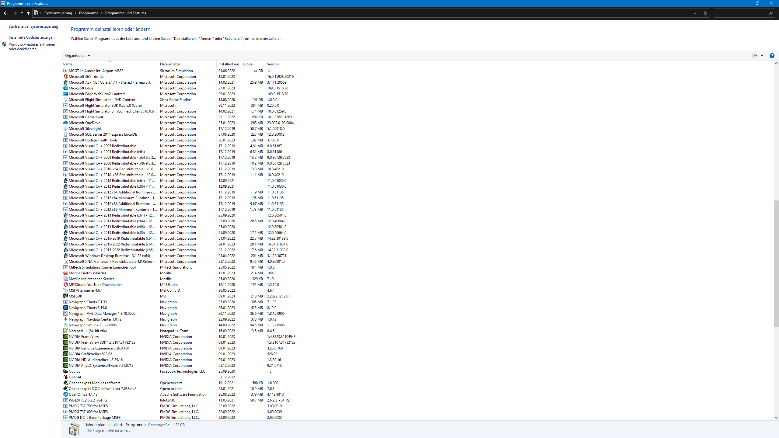Open Programme from the breadcrumb path
The height and width of the screenshot is (438, 779).
(x=89, y=13)
